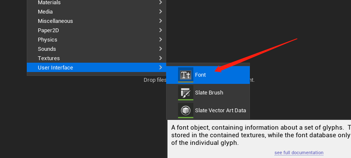The image size is (351, 158).
Task: Expand the chevron beside Media
Action: pyautogui.click(x=161, y=11)
